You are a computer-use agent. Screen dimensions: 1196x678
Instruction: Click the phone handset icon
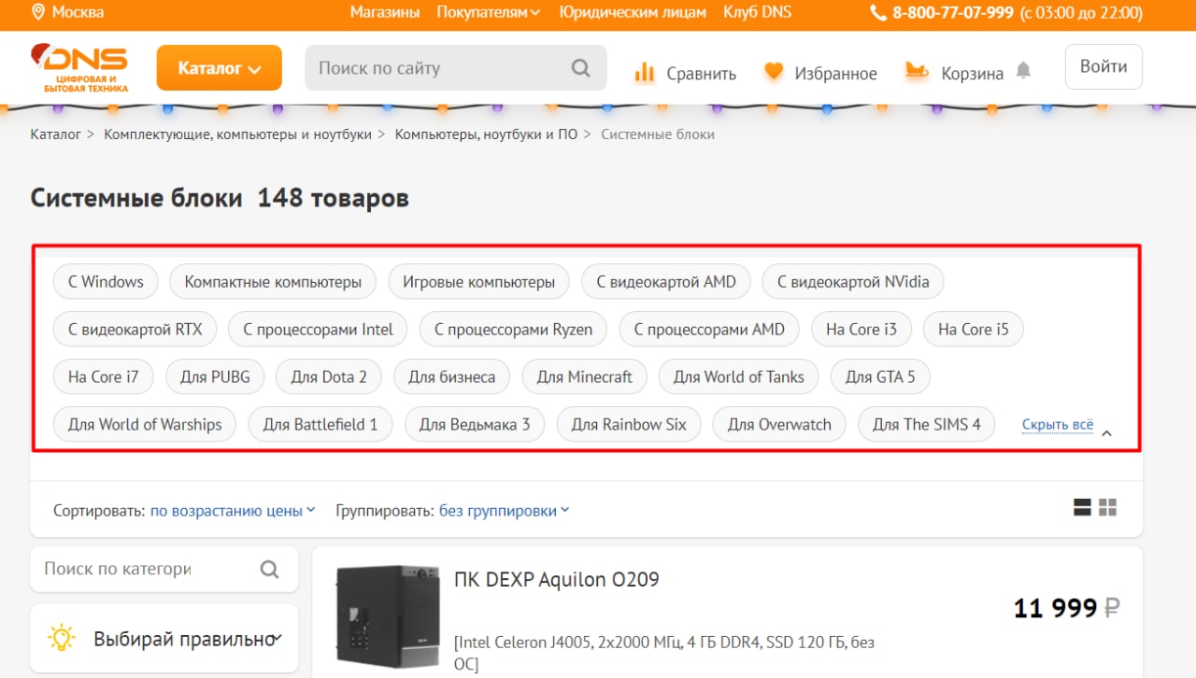tap(878, 12)
